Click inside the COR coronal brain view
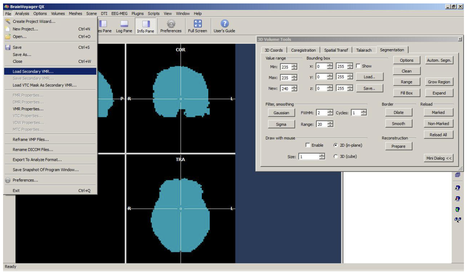467x275 pixels. coord(180,99)
